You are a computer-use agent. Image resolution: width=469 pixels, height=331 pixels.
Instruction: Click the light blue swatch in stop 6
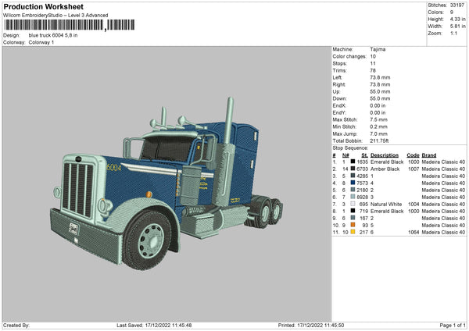pos(353,196)
